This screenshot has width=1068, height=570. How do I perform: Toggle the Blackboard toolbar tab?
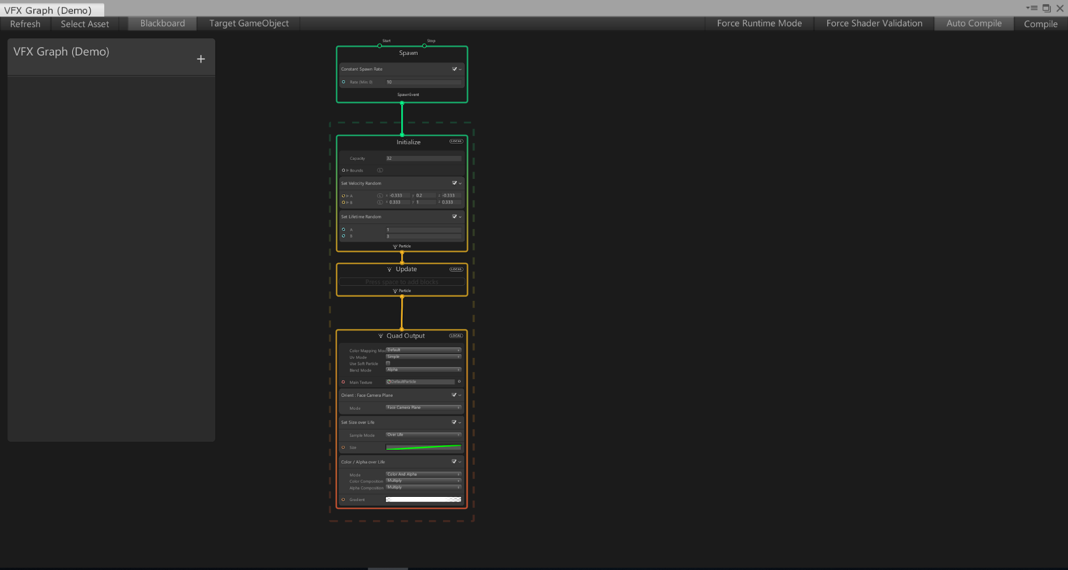click(x=162, y=24)
